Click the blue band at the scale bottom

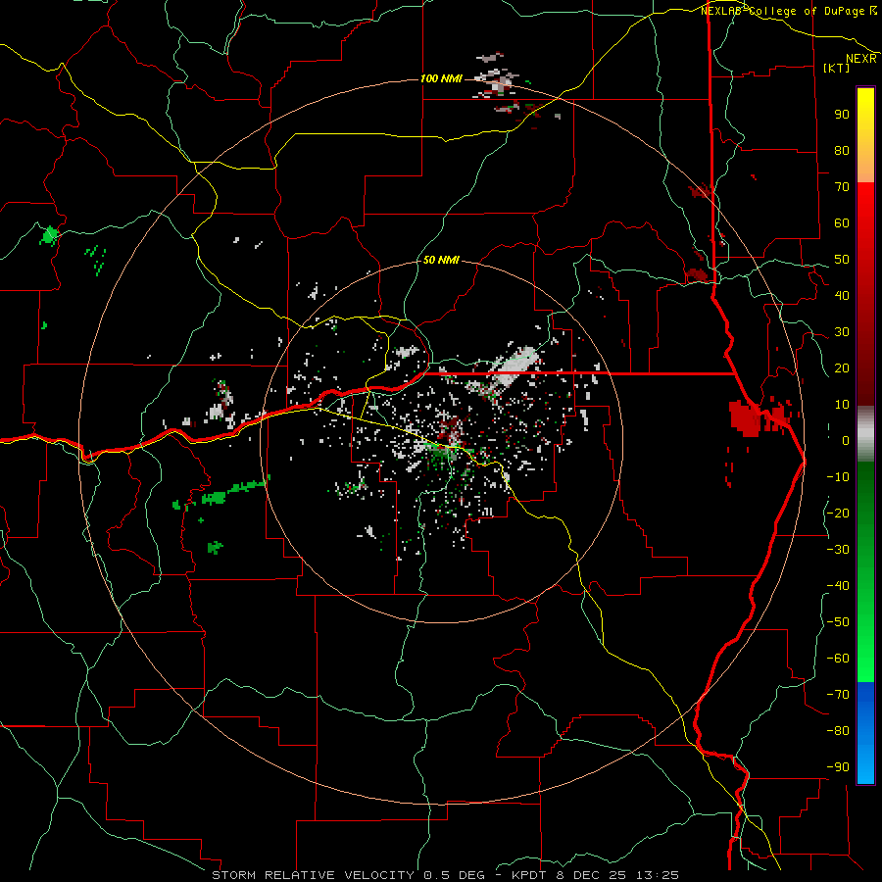tap(865, 733)
